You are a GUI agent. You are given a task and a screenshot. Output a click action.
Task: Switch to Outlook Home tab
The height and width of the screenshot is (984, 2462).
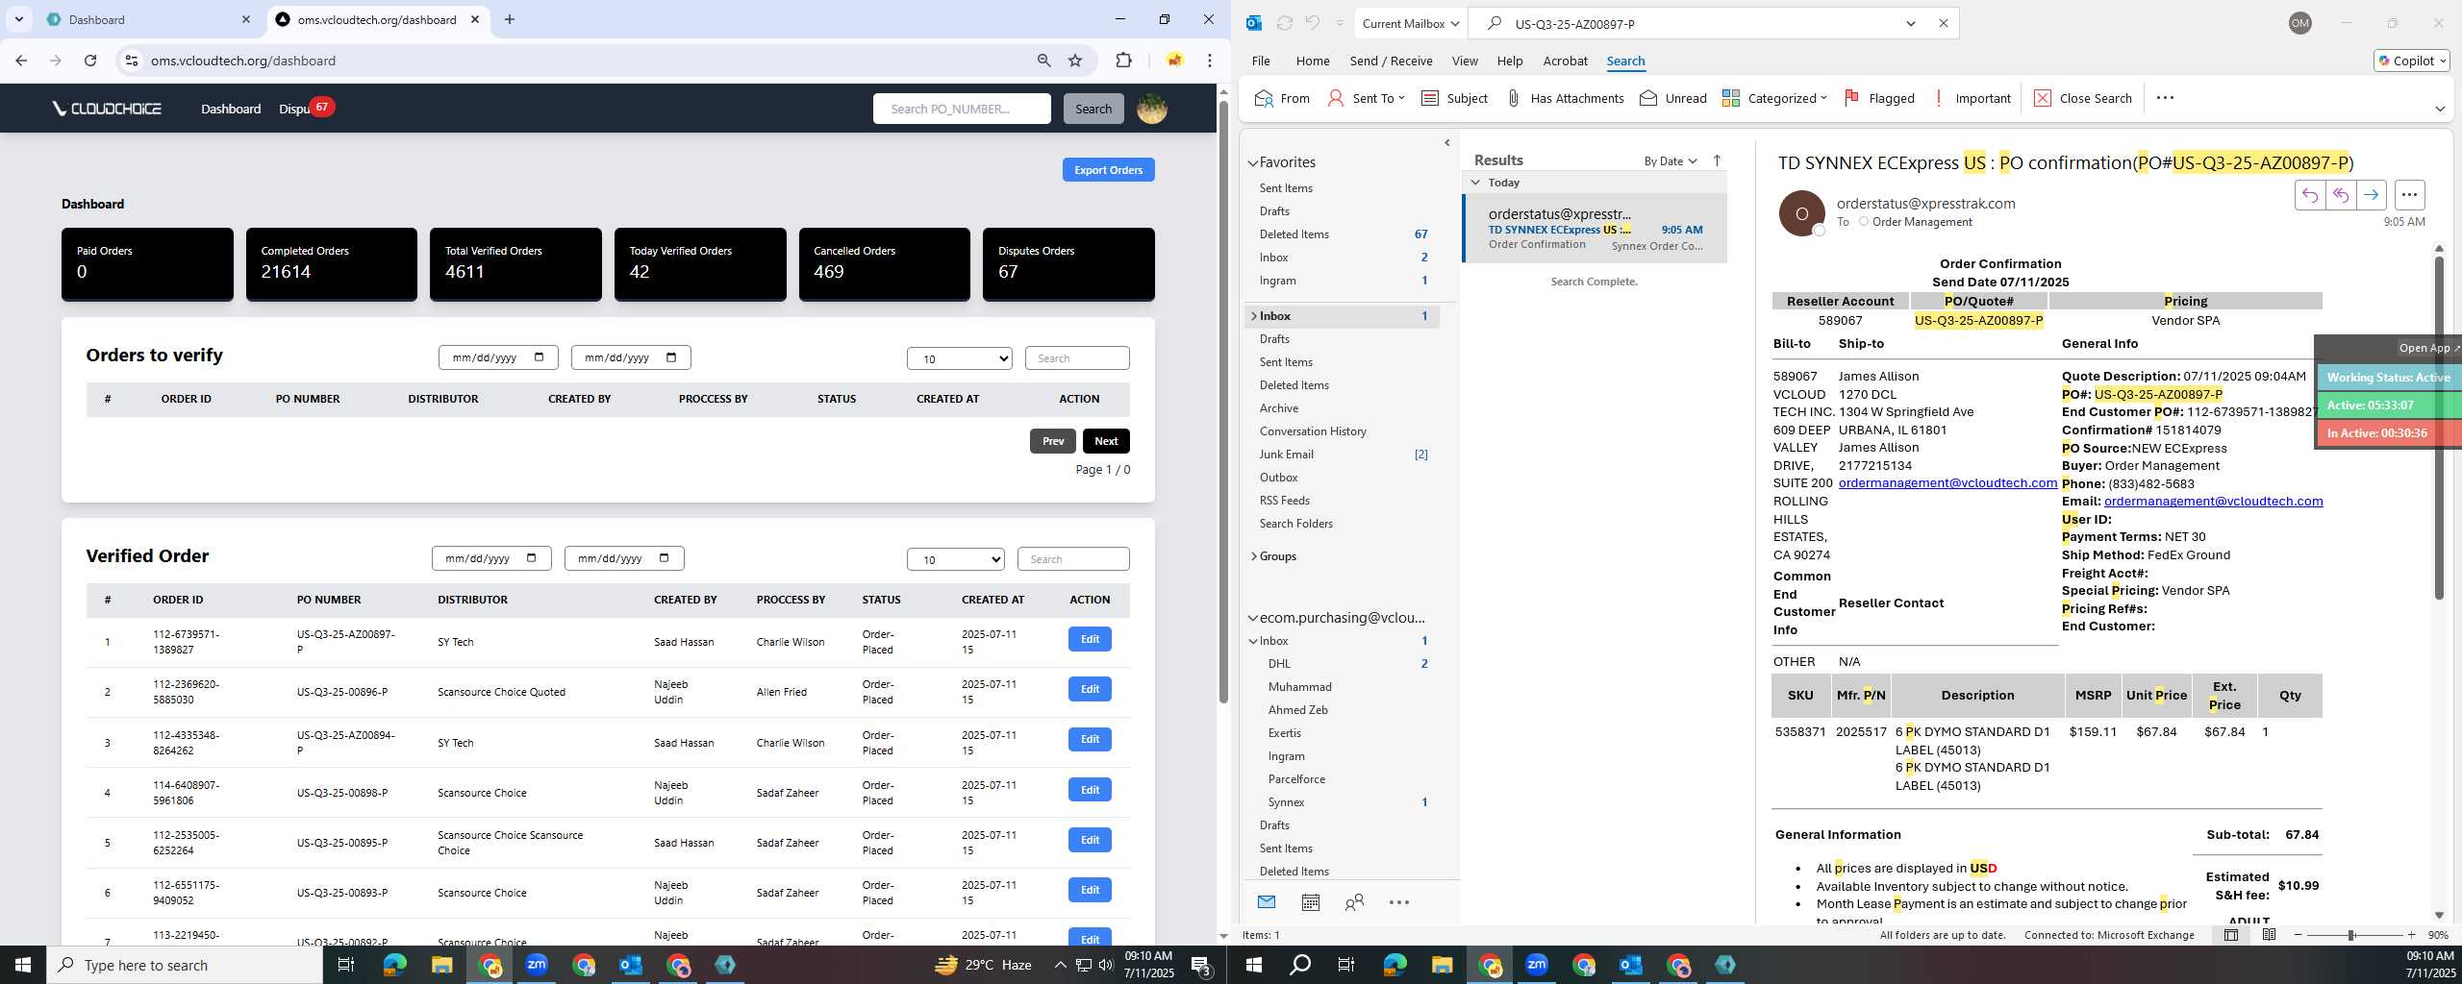tap(1313, 61)
